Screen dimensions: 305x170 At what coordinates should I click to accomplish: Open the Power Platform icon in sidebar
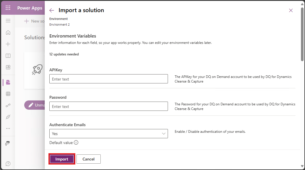tap(8, 143)
